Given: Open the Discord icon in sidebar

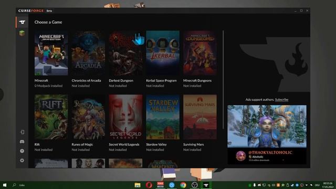Looking at the screenshot, I should [x=22, y=142].
